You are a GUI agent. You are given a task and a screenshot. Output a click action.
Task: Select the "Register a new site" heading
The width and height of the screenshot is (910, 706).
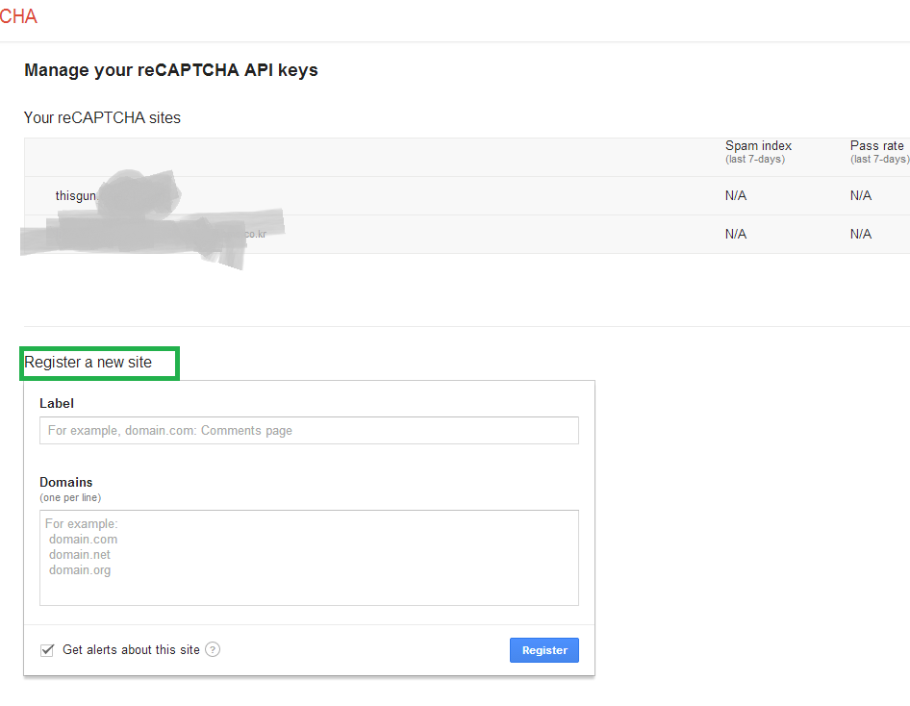pos(88,363)
